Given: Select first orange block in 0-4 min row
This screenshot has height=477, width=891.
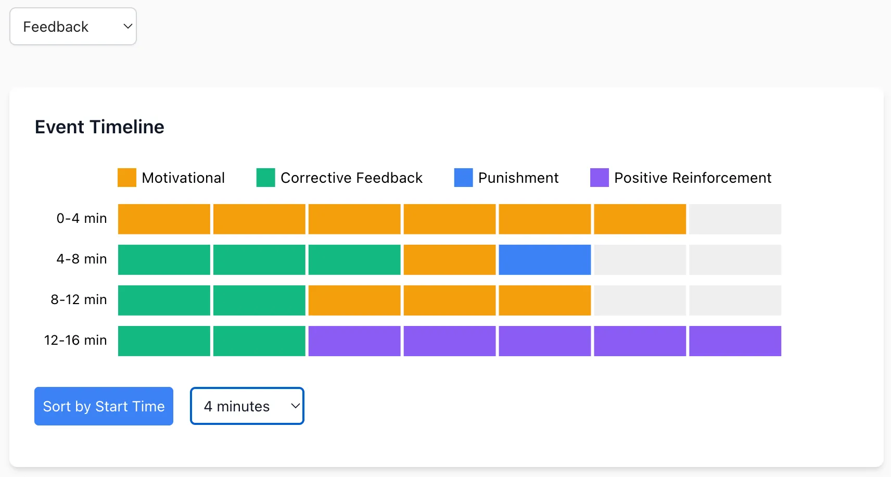Looking at the screenshot, I should pyautogui.click(x=164, y=219).
